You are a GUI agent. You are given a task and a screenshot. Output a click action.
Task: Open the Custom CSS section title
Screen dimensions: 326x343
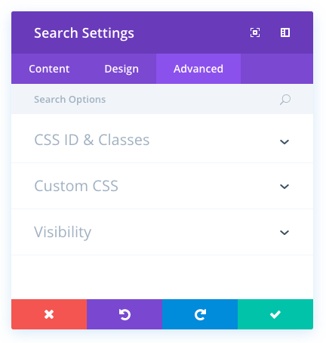pos(76,186)
